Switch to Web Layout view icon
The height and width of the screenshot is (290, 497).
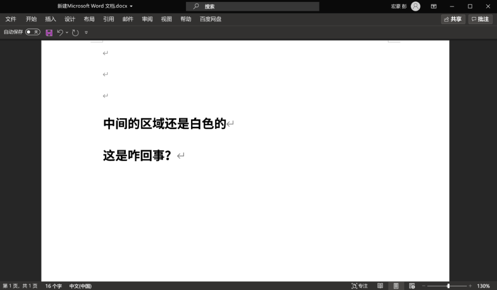[x=412, y=286]
